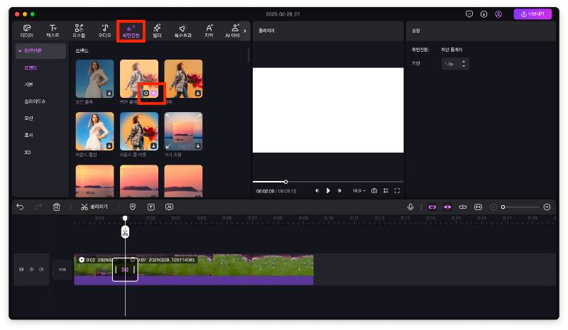Click the plus icon on the transition thumbnail
Screen dimensions: 568x330
[154, 93]
